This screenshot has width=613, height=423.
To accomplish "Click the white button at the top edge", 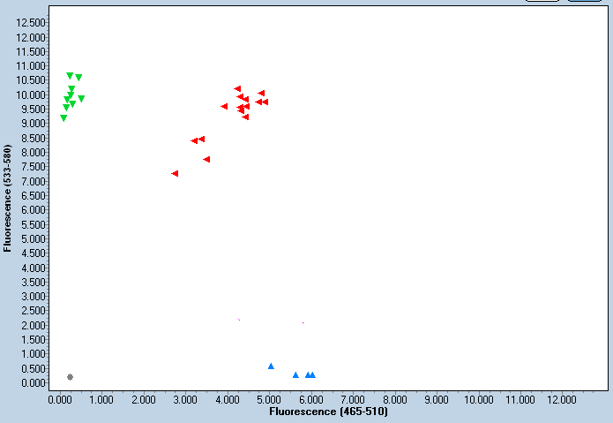I will pos(542,1).
